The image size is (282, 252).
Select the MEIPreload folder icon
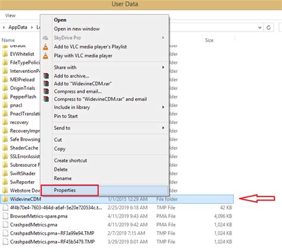click(x=5, y=79)
